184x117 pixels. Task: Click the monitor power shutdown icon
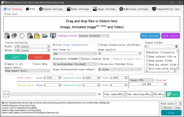[53, 36]
